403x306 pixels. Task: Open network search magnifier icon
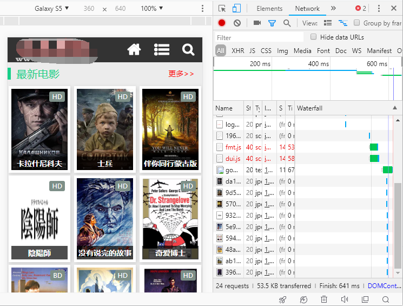click(x=287, y=23)
